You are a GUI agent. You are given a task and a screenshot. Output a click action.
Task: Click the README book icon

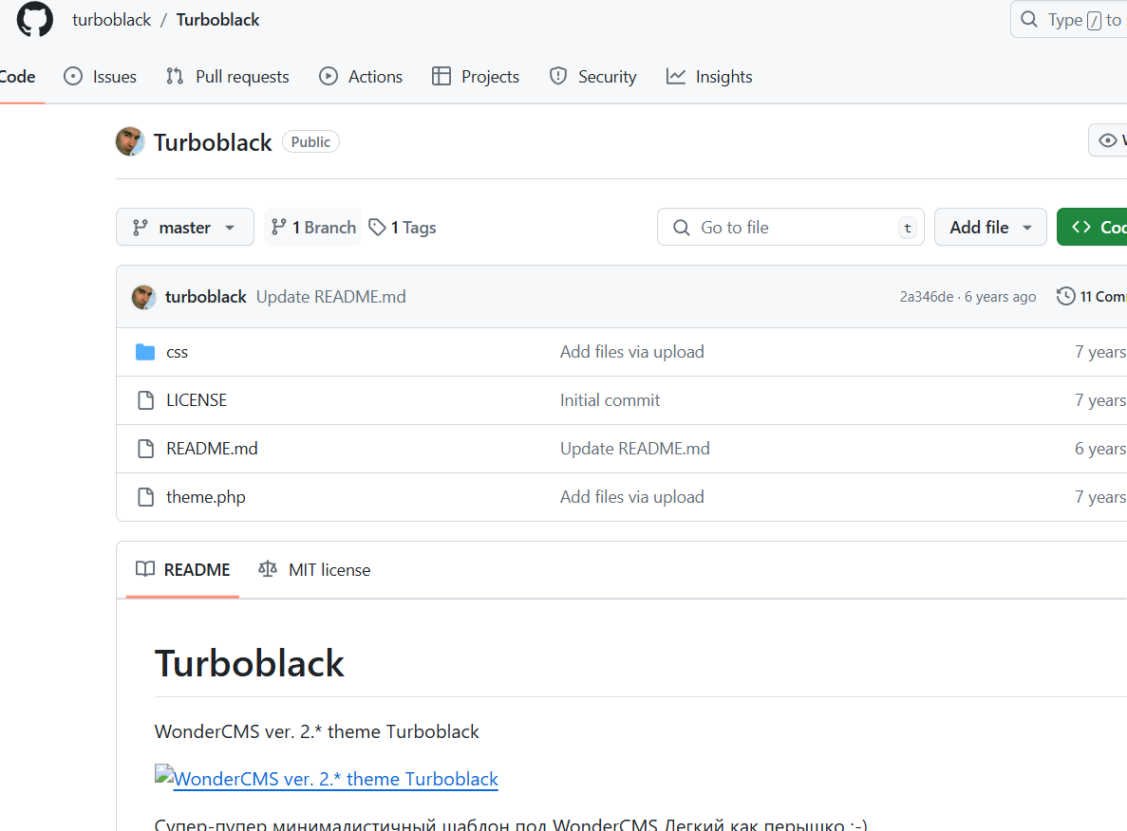[x=145, y=569]
